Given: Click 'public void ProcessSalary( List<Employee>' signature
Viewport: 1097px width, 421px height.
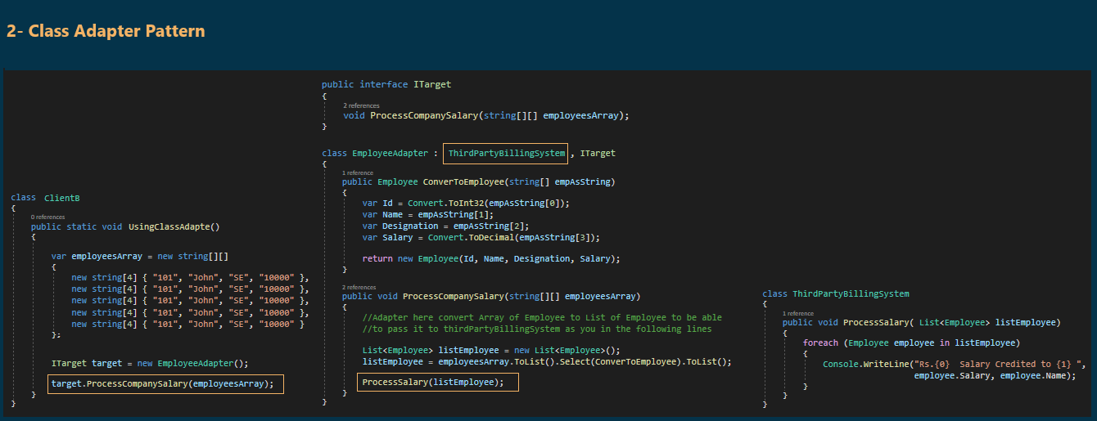Looking at the screenshot, I should point(921,322).
